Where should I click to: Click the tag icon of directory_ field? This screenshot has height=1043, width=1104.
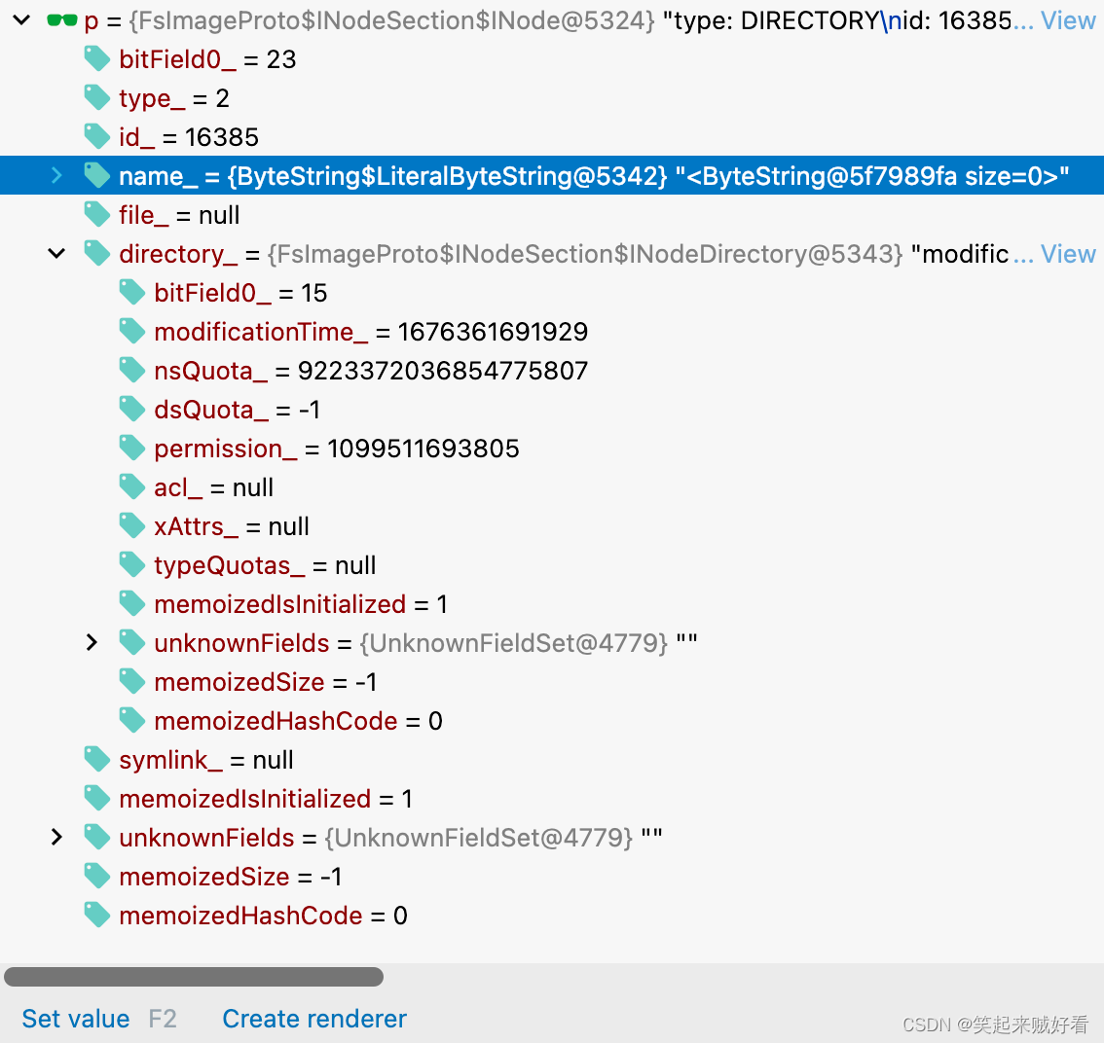pos(97,253)
